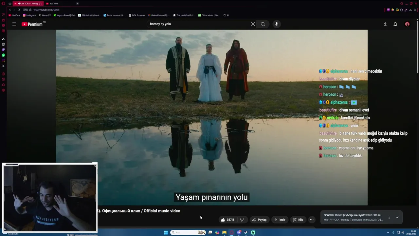
Task: Open the Home / X bookmark
Action: [45, 15]
